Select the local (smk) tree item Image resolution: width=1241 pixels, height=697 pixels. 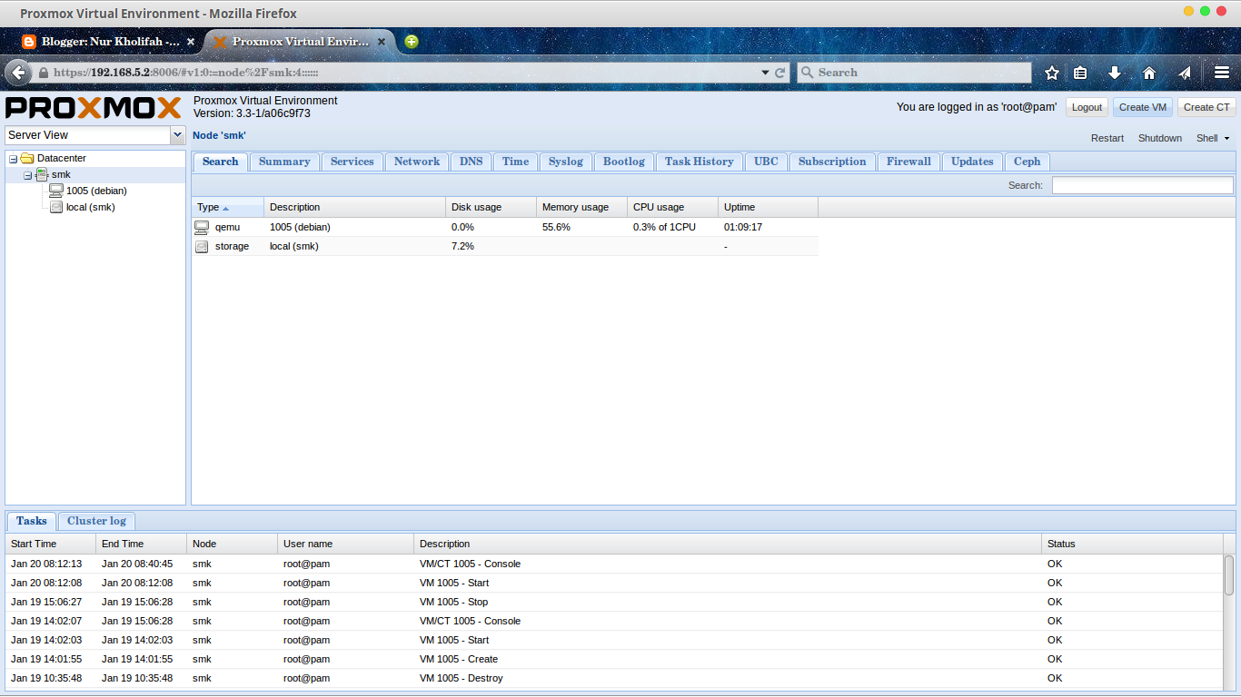pos(91,207)
